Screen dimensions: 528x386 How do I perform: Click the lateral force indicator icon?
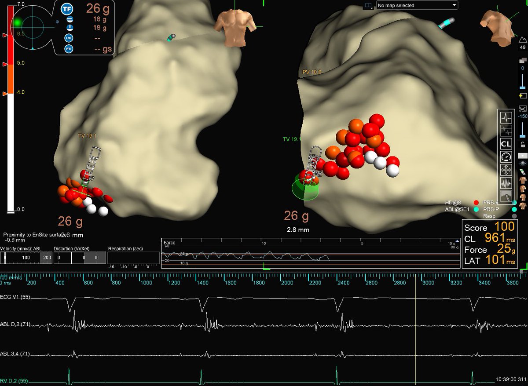click(69, 20)
